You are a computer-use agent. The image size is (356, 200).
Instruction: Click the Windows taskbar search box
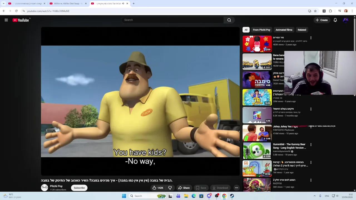point(148,196)
